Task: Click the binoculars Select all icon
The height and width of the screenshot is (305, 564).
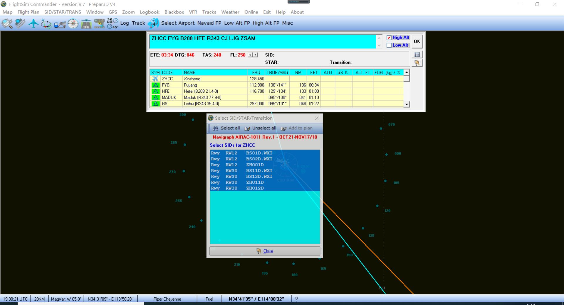Action: coord(216,128)
